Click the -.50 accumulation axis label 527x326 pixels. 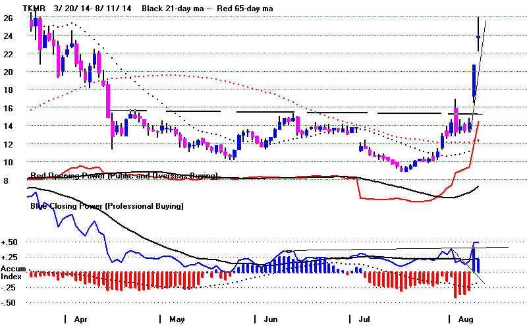[9, 302]
